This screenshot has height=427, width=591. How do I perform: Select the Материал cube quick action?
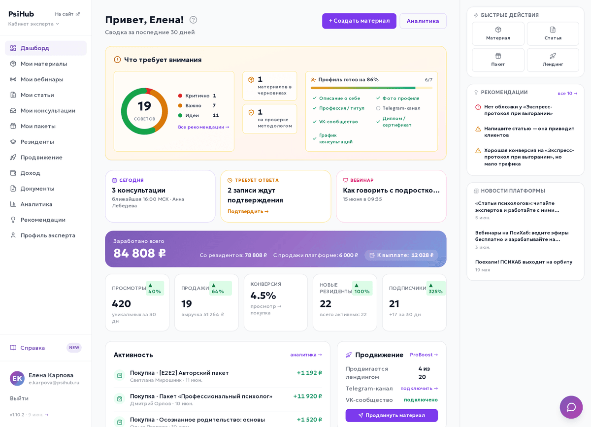point(498,33)
